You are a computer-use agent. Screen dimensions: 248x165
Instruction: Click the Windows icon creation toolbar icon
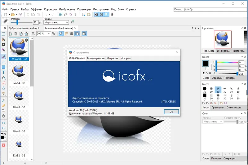tap(60, 15)
